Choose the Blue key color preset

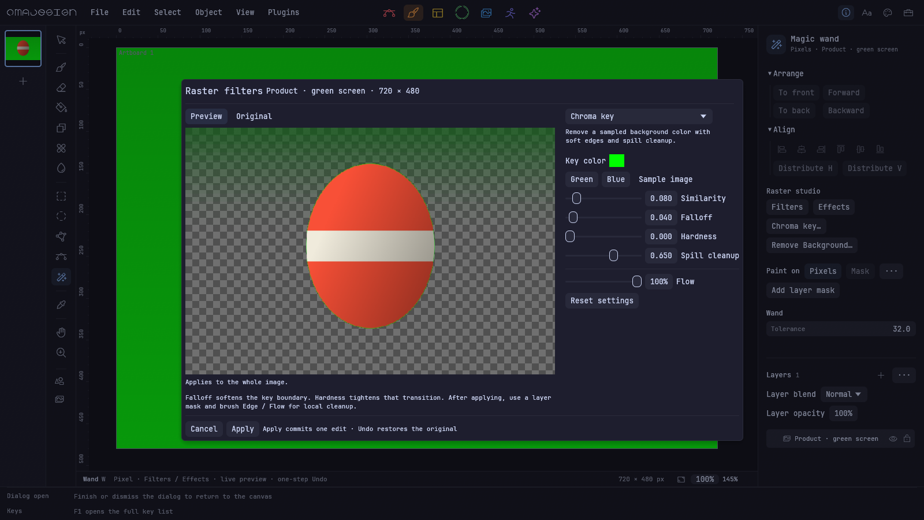[x=616, y=179]
